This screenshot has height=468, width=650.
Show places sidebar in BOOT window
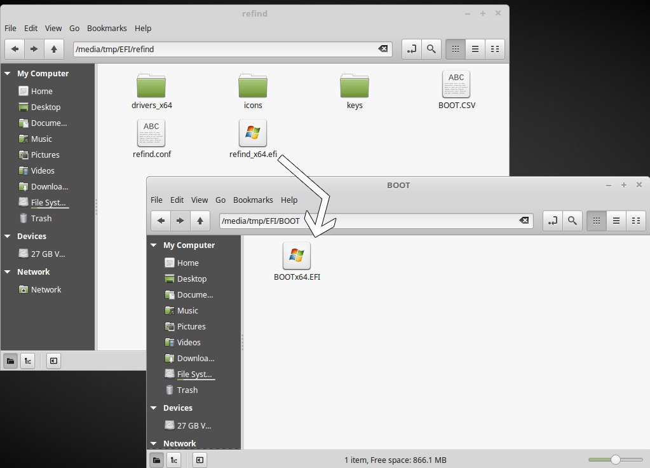coord(156,460)
